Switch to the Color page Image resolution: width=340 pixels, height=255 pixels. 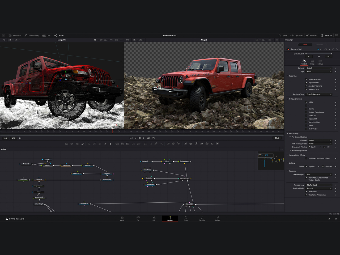[x=186, y=219]
